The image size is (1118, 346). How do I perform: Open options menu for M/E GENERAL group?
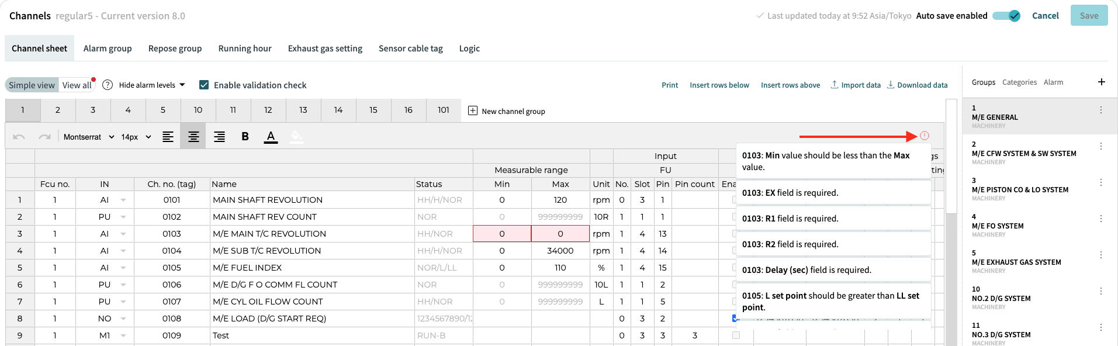[x=1101, y=110]
